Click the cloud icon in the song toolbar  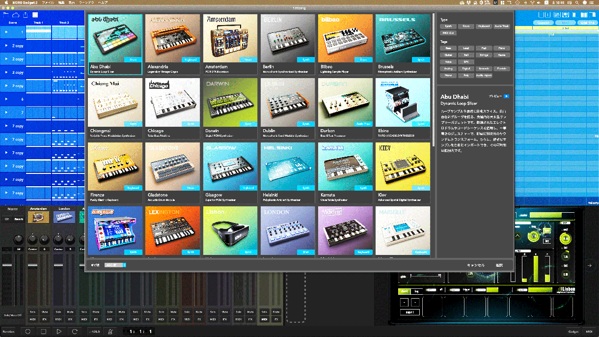pos(16,15)
